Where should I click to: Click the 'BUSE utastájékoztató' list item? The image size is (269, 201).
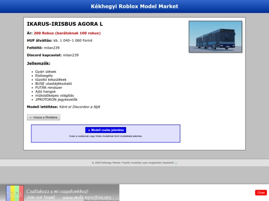point(53,83)
